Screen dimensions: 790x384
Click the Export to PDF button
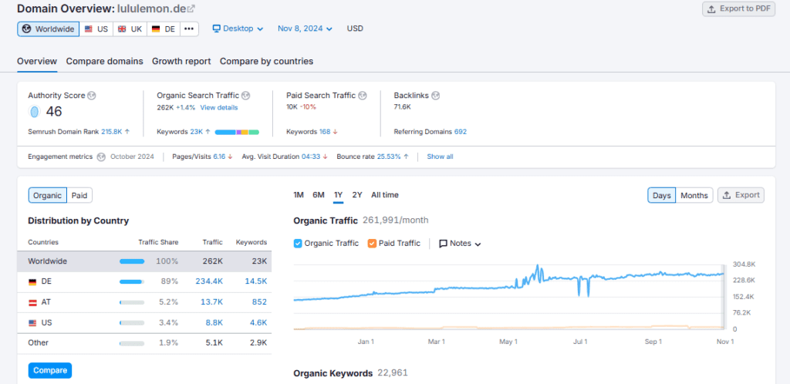pyautogui.click(x=738, y=8)
